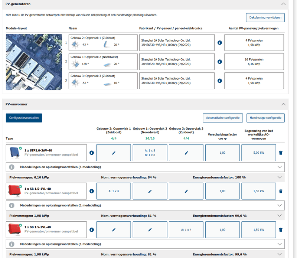The height and width of the screenshot is (258, 297).
Task: Edit second SB 1.5 cos φ value
Action: pyautogui.click(x=222, y=230)
